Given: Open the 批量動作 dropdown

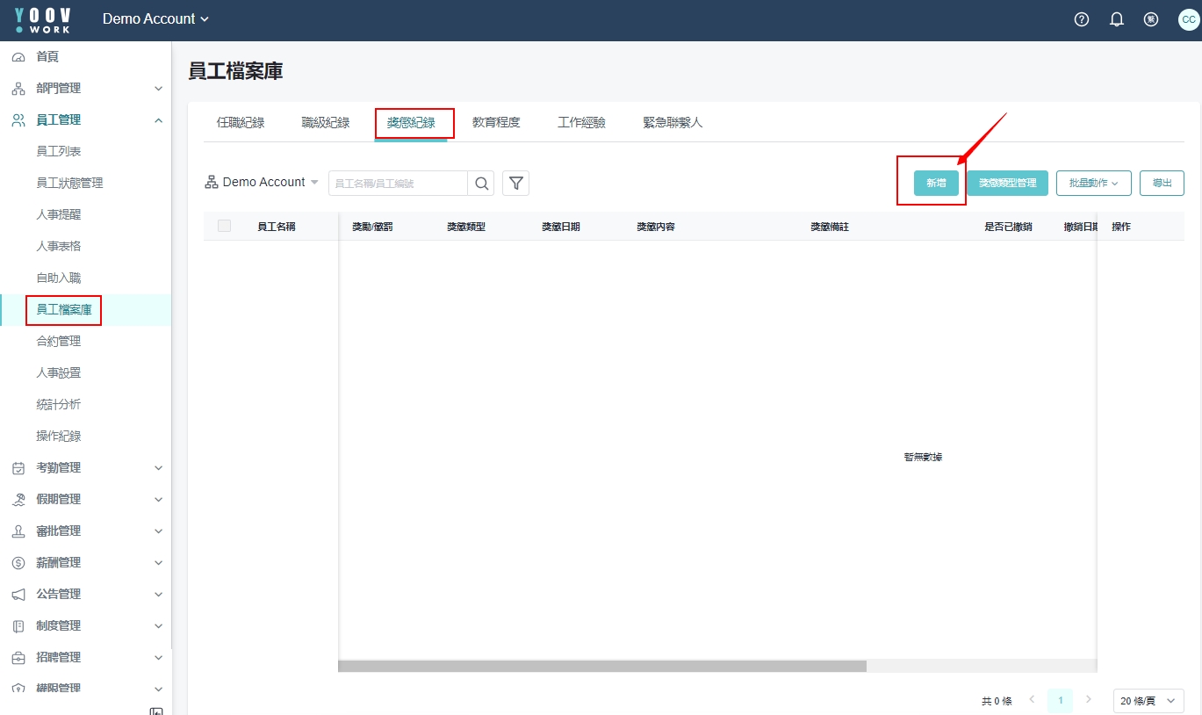Looking at the screenshot, I should (x=1093, y=183).
